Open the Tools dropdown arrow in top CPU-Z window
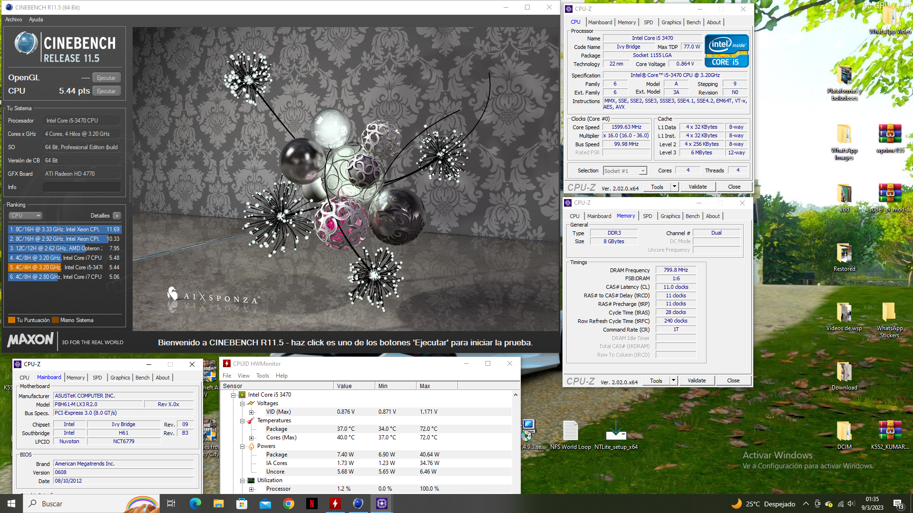This screenshot has height=513, width=913. (x=674, y=187)
